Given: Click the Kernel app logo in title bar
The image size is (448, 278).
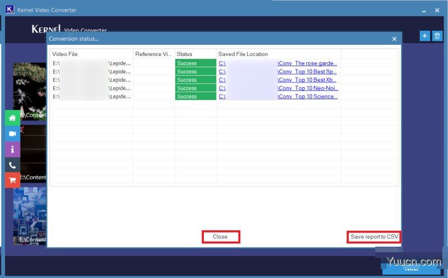Looking at the screenshot, I should tap(10, 10).
